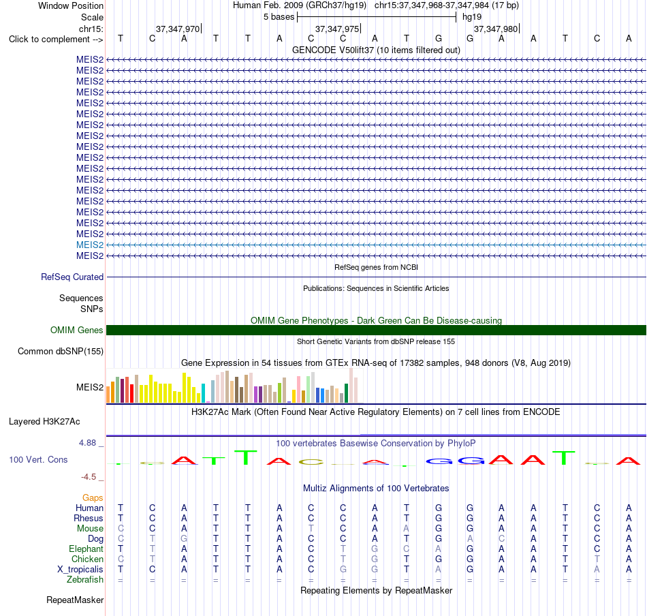Select the Common dbSNP(155) track label
Image resolution: width=647 pixels, height=616 pixels.
pyautogui.click(x=60, y=352)
